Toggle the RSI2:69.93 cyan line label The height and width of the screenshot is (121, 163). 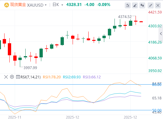72,77
